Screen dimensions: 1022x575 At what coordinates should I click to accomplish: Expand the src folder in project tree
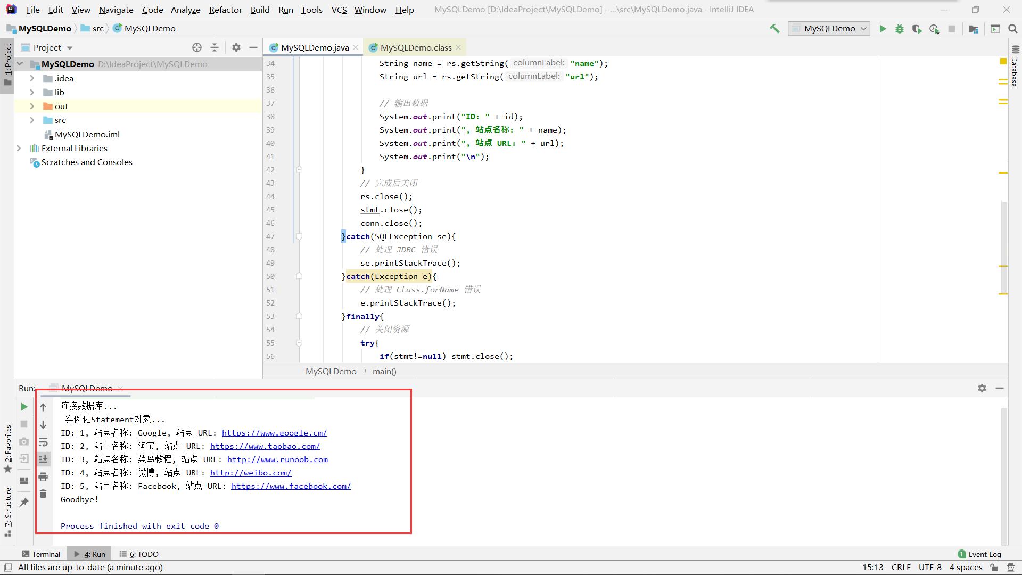32,120
